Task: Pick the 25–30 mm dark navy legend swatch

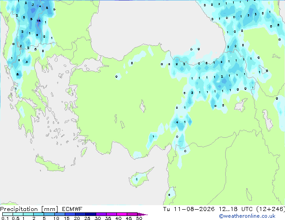Action: pos(91,214)
